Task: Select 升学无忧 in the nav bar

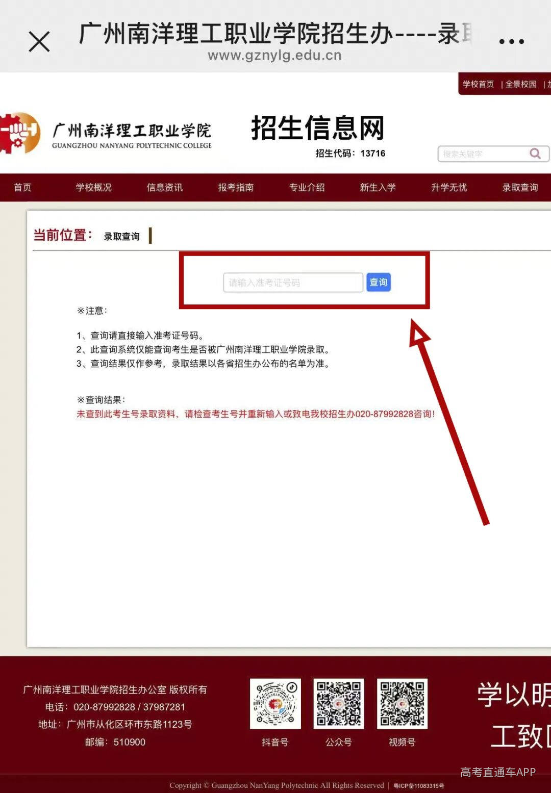Action: tap(448, 187)
